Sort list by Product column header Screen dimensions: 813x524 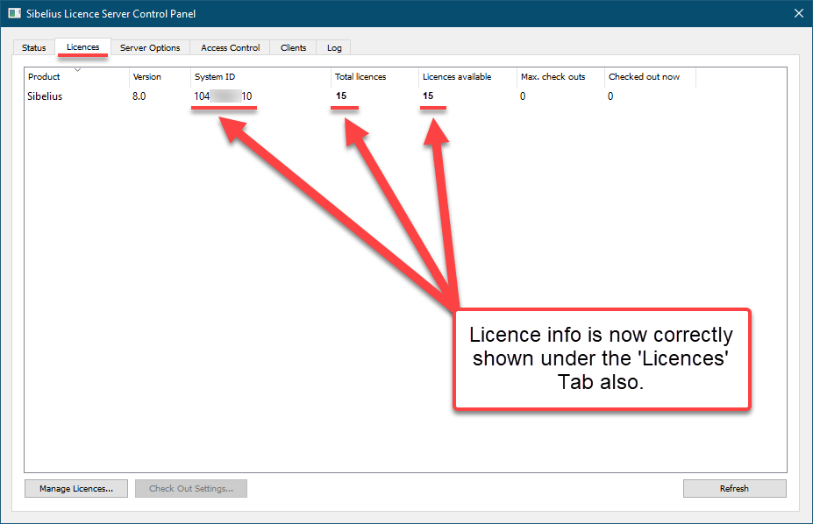(44, 77)
